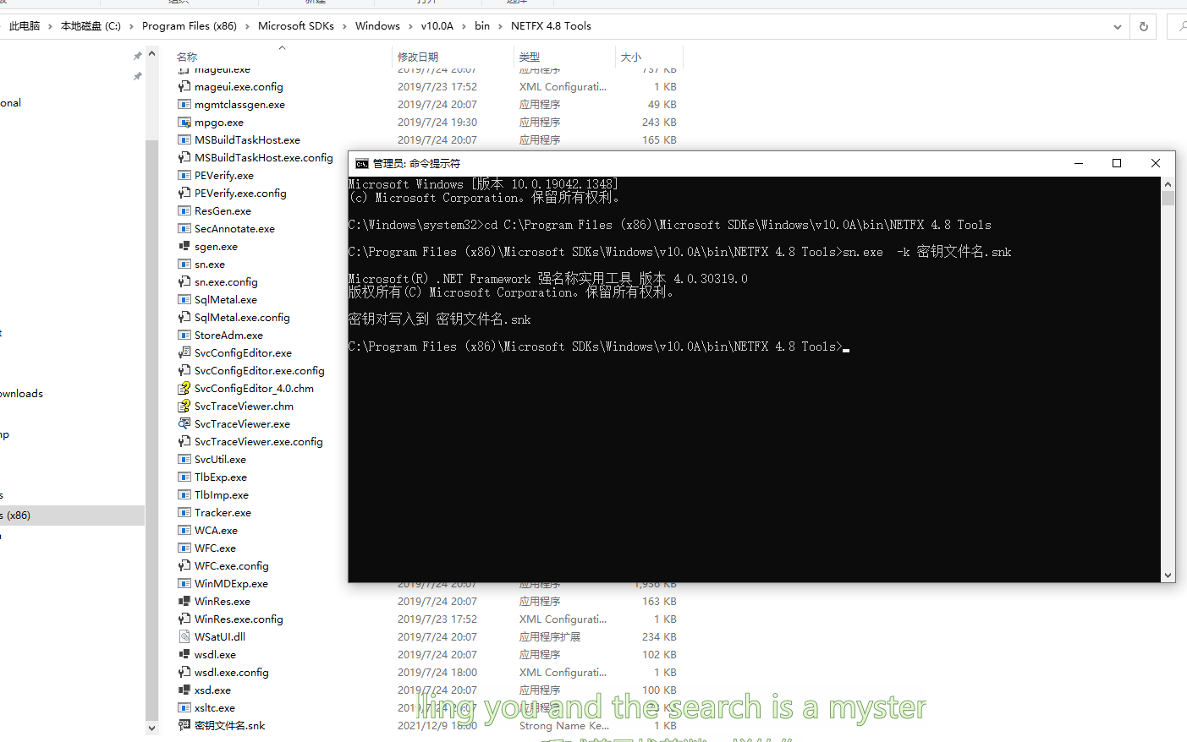This screenshot has height=742, width=1187.
Task: Expand the breadcrumb chevron after v10.0A
Action: coord(463,26)
